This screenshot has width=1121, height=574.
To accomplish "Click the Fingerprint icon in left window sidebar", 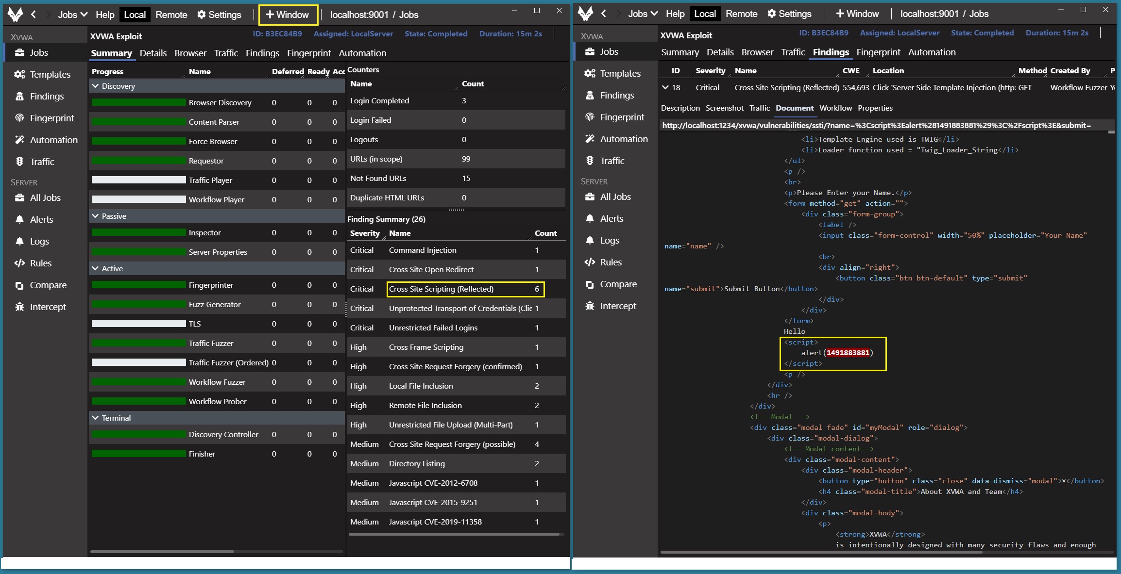I will (19, 118).
